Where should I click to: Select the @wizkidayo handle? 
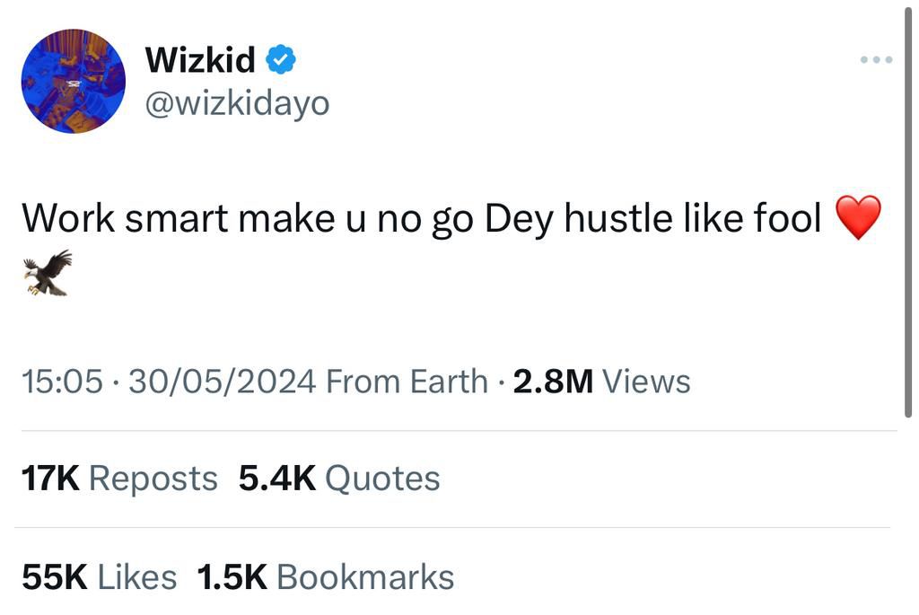click(237, 102)
